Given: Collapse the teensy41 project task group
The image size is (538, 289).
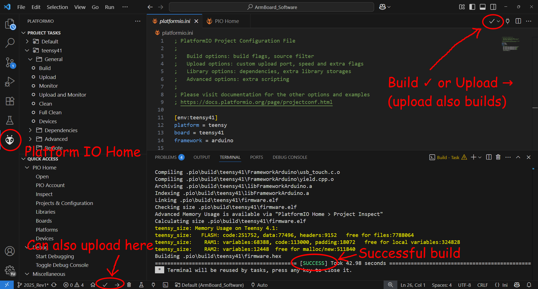Looking at the screenshot, I should tap(27, 50).
